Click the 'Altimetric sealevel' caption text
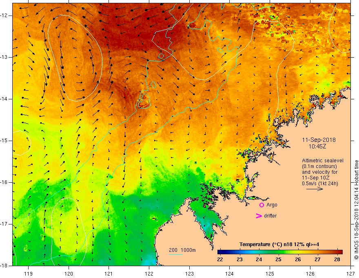The height and width of the screenshot is (278, 359). click(323, 161)
